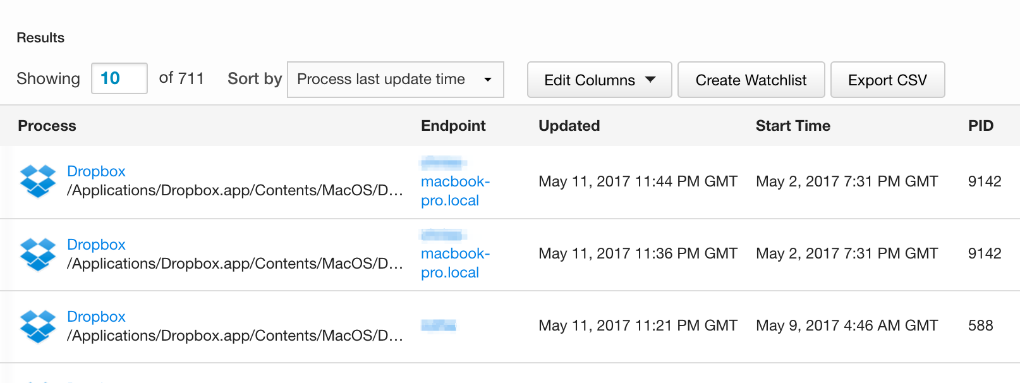Viewport: 1020px width, 383px height.
Task: Click the row updated 11:44 PM GMT
Action: (x=637, y=182)
